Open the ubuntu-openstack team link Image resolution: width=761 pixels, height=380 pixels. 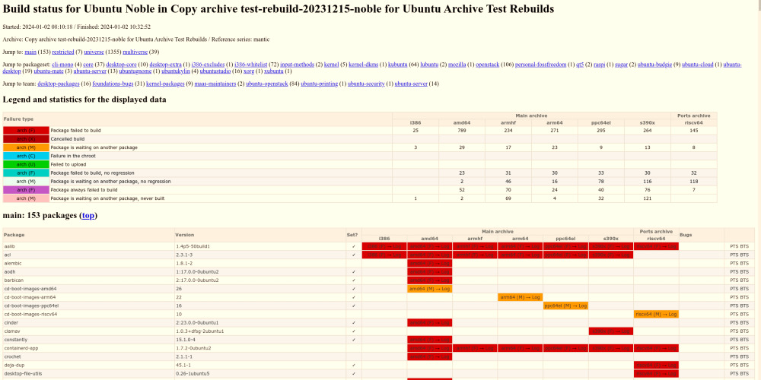tap(272, 84)
